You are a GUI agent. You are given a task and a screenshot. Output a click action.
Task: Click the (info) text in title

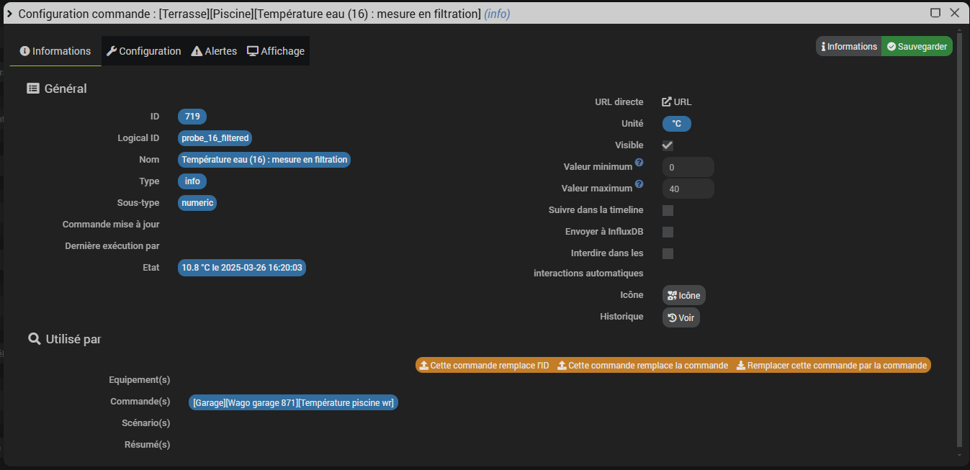[497, 14]
